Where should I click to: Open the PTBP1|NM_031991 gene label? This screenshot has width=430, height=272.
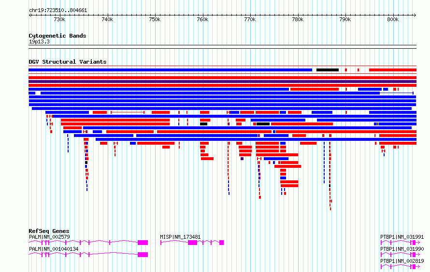click(402, 237)
